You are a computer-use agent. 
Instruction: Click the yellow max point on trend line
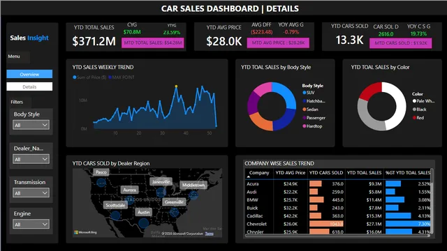tap(176, 86)
